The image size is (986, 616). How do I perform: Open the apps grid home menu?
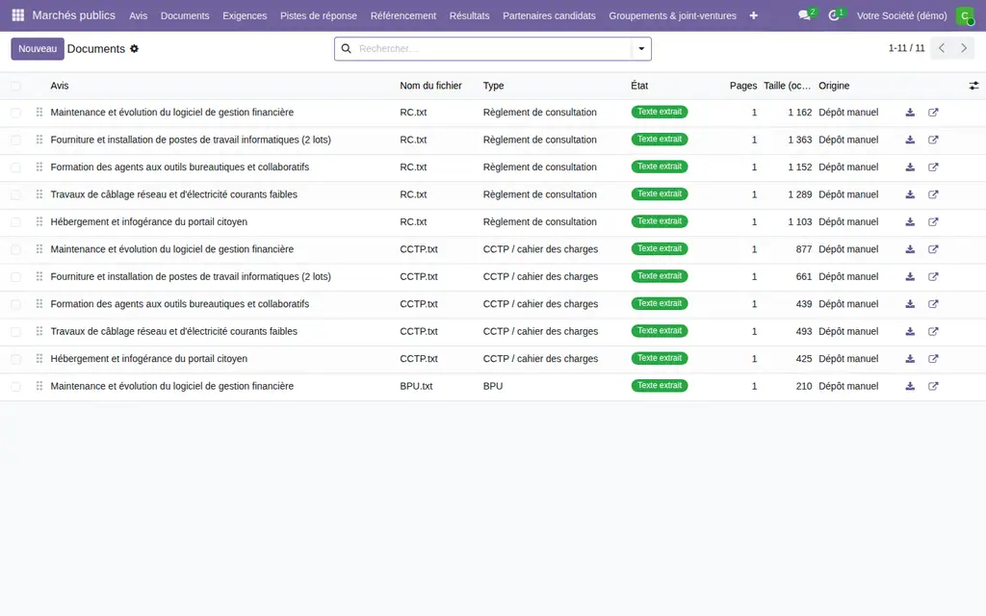coord(17,15)
